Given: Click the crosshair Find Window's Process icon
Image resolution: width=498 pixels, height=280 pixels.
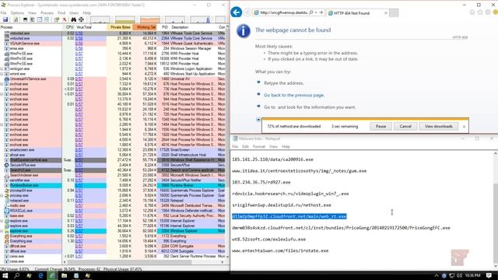Looking at the screenshot, I should coord(81,19).
